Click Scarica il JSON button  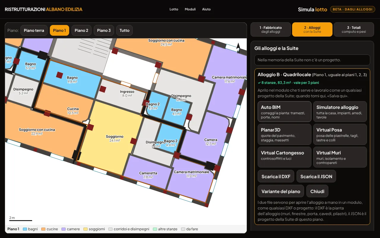(316, 176)
